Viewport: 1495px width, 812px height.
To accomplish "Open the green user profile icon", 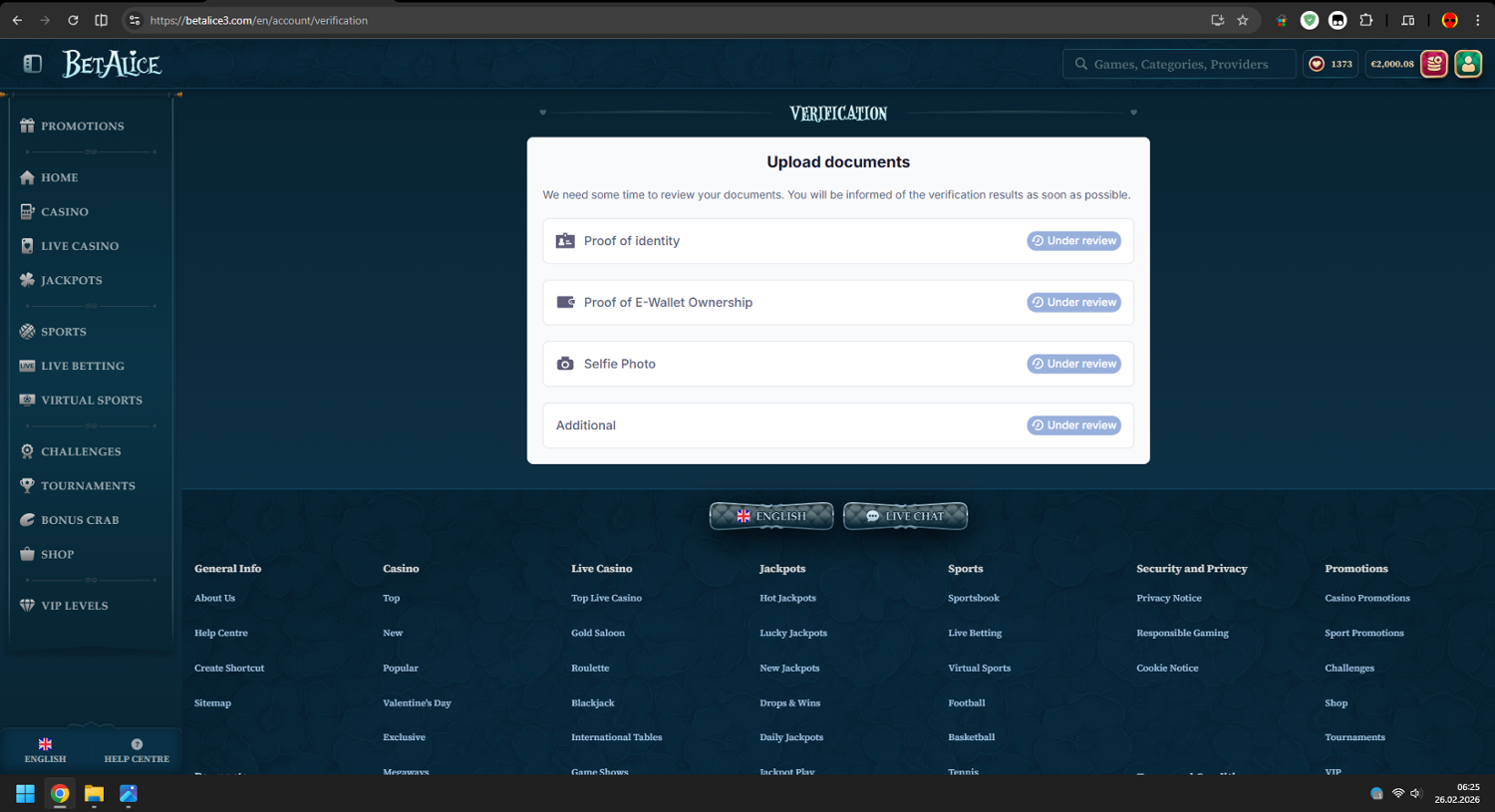I will tap(1467, 64).
